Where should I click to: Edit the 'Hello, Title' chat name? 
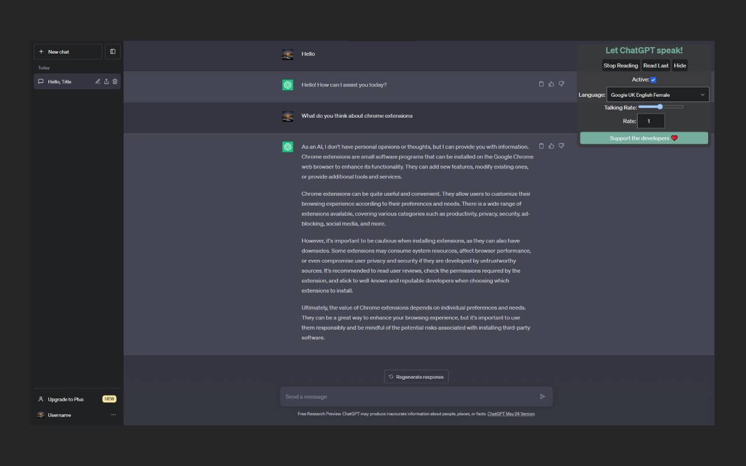click(98, 82)
